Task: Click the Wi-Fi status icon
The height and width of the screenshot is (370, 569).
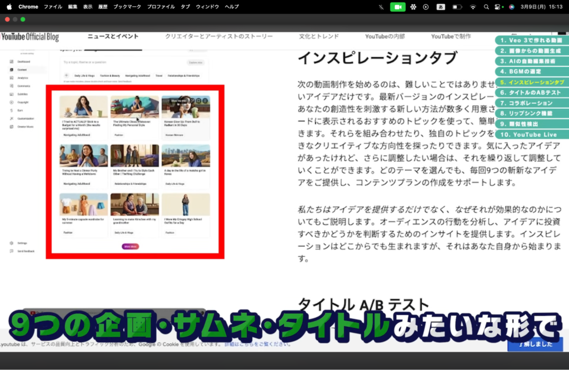Action: (x=473, y=7)
